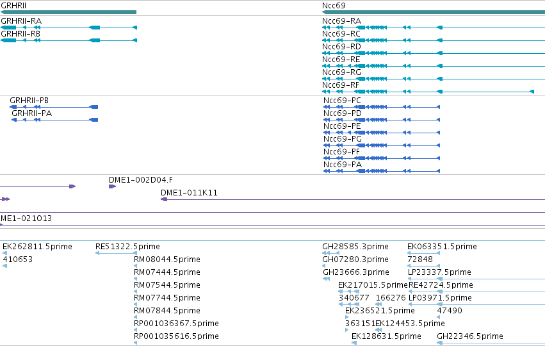Select the GRHRII-PA protein label
The height and width of the screenshot is (346, 545).
click(31, 113)
